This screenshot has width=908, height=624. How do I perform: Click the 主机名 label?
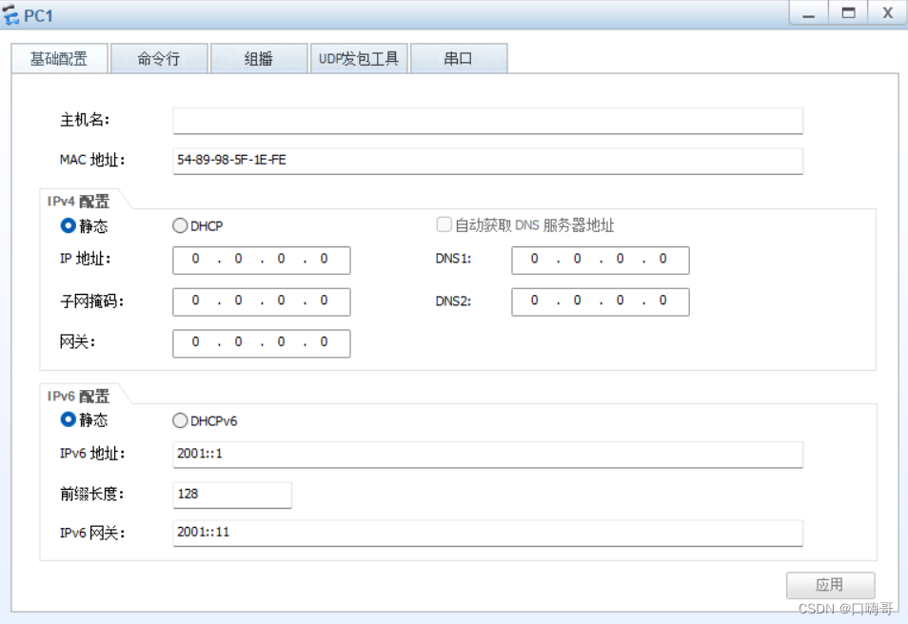[85, 120]
